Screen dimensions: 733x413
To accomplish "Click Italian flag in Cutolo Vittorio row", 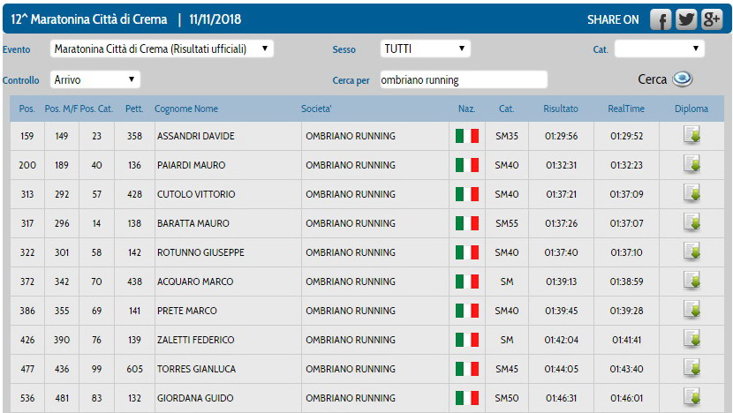I will [467, 194].
